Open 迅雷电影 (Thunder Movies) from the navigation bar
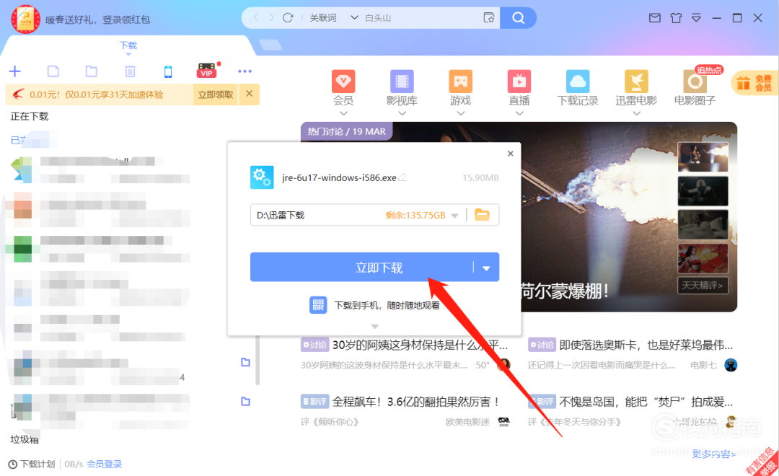Viewport: 779px width, 476px height. coord(635,81)
